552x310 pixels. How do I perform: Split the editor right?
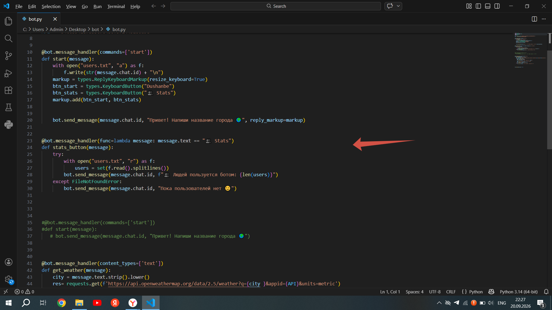(x=534, y=19)
